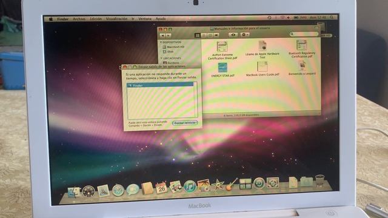Open iChat speech bubble in Dock
The width and height of the screenshot is (388, 218).
[x=133, y=190]
